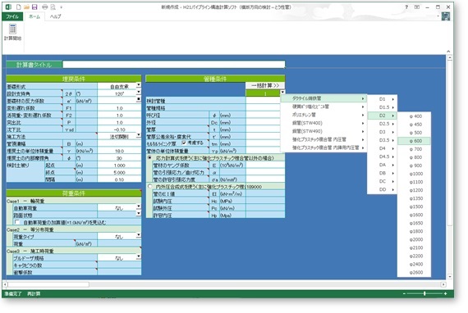The height and width of the screenshot is (313, 468).
Task: Enable the 自動車荷重の加算値 checkbox
Action: click(x=17, y=222)
